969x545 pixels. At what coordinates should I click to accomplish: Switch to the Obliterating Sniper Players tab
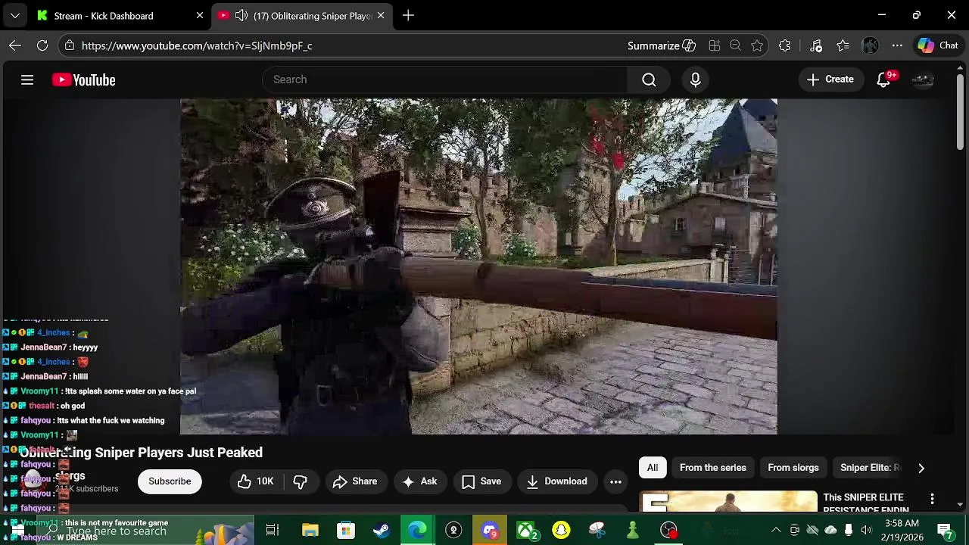click(303, 15)
